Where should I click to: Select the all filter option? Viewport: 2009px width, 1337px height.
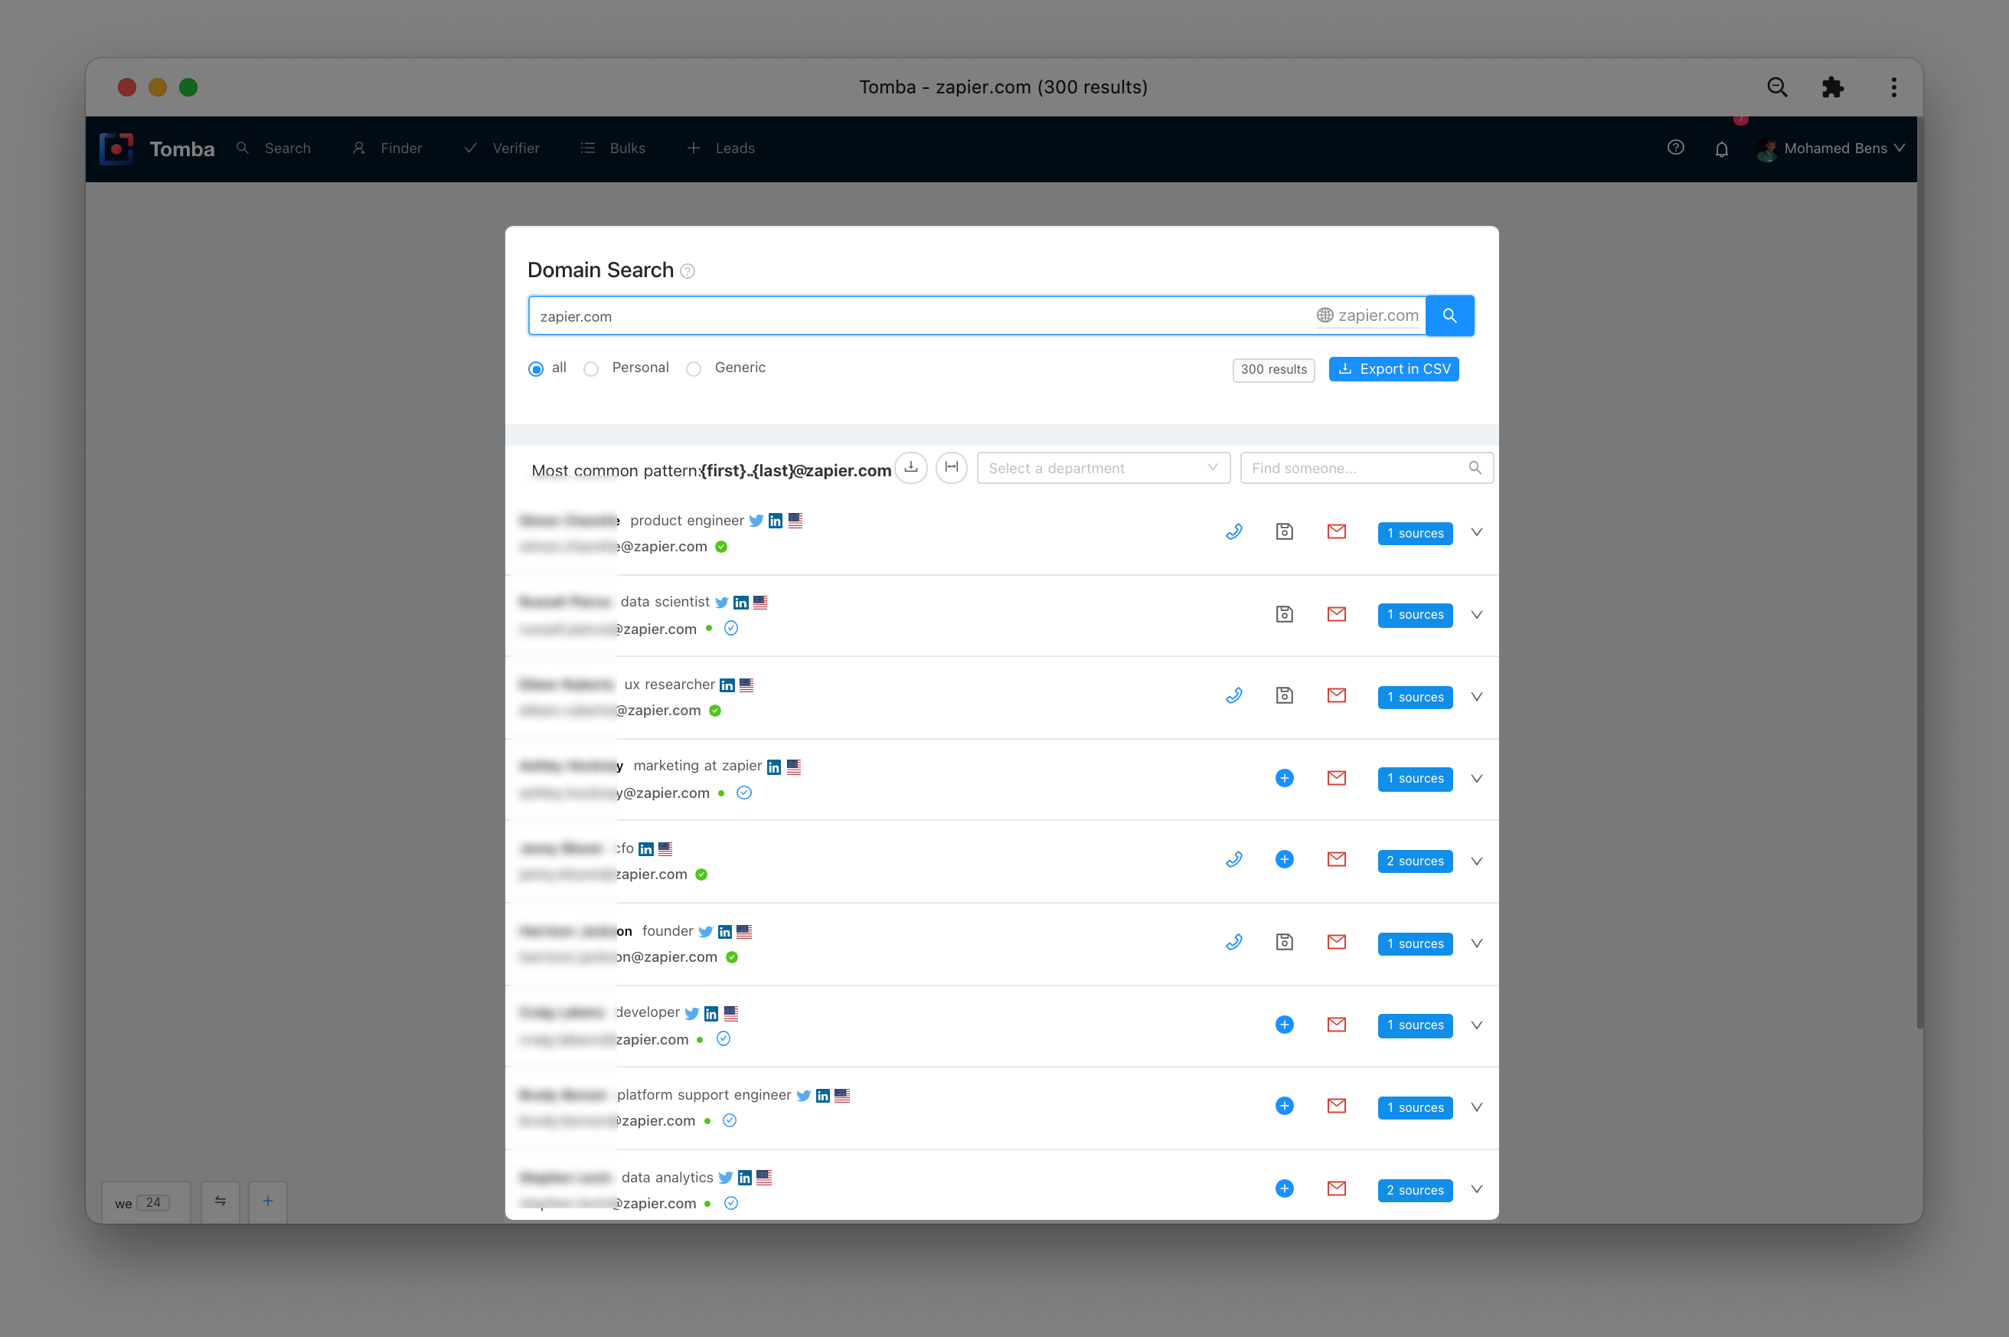click(x=535, y=368)
